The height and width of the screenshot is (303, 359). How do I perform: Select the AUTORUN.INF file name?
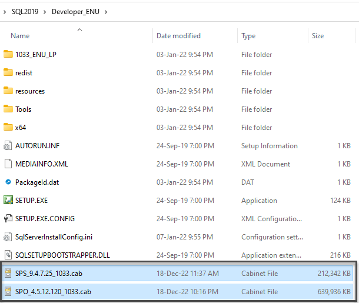tap(37, 146)
